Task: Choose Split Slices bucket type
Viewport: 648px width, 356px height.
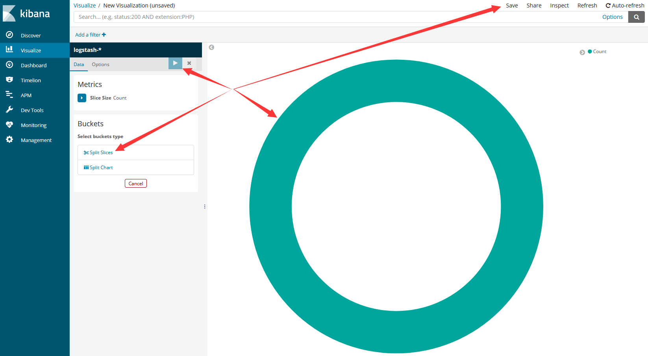Action: (x=136, y=153)
